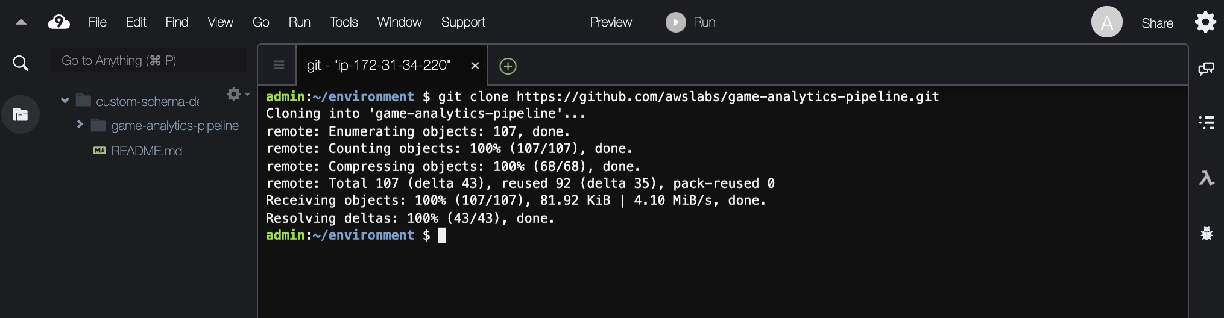Open preferences gear in top right
The image size is (1224, 318).
point(1205,22)
